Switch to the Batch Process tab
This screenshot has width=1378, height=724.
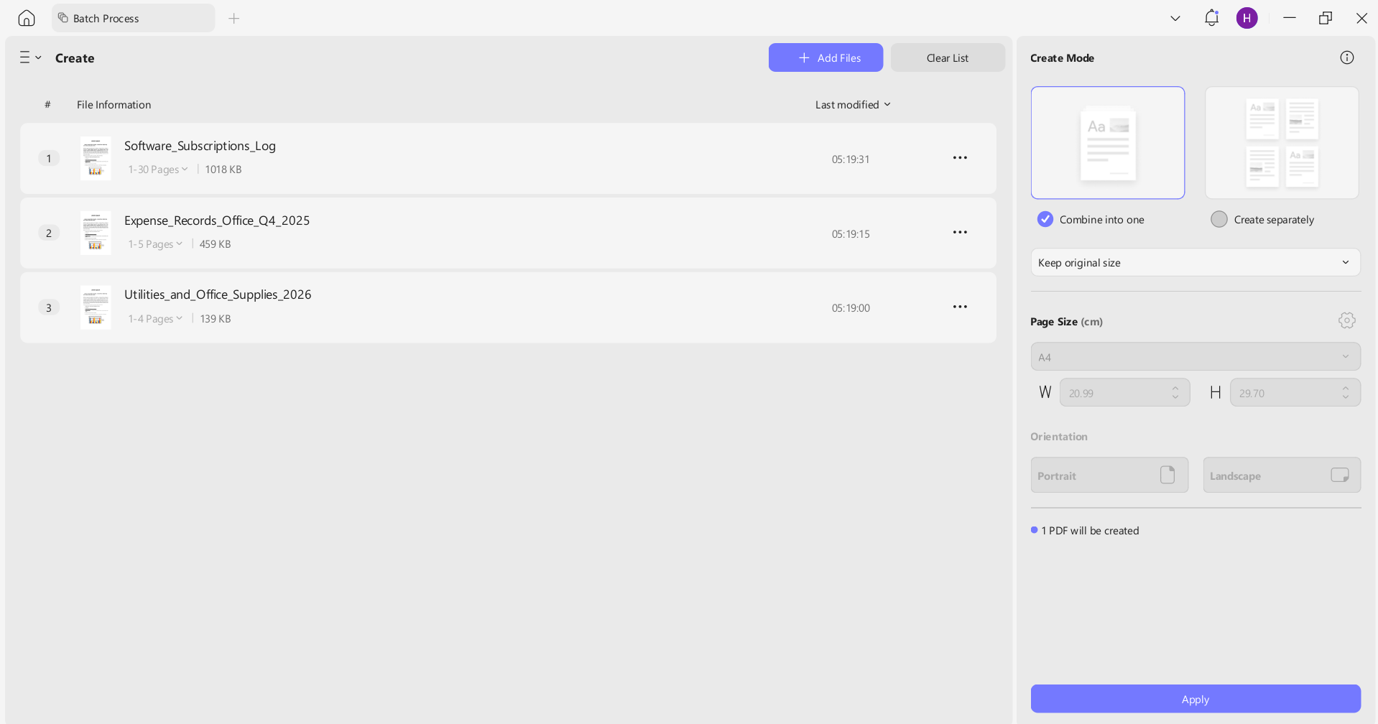click(134, 18)
